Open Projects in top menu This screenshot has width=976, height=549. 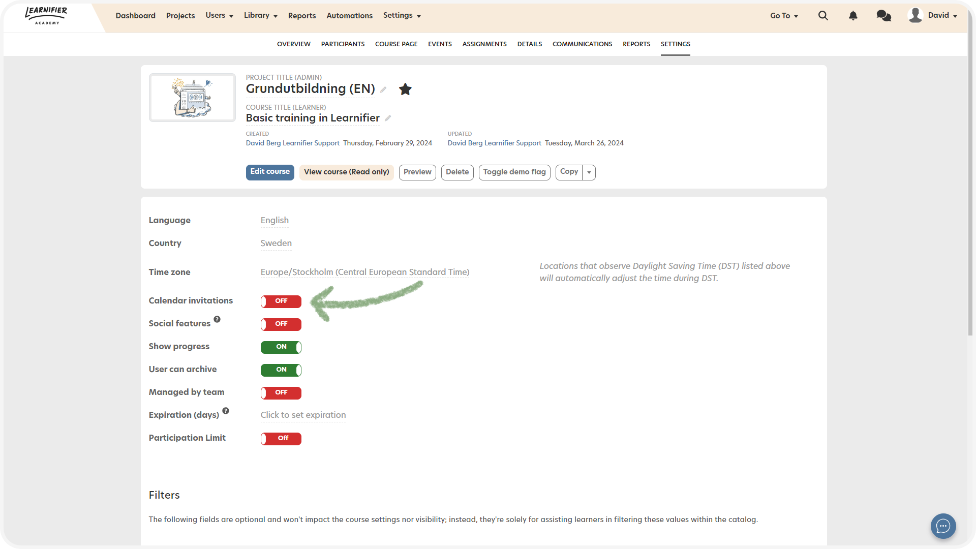tap(180, 16)
